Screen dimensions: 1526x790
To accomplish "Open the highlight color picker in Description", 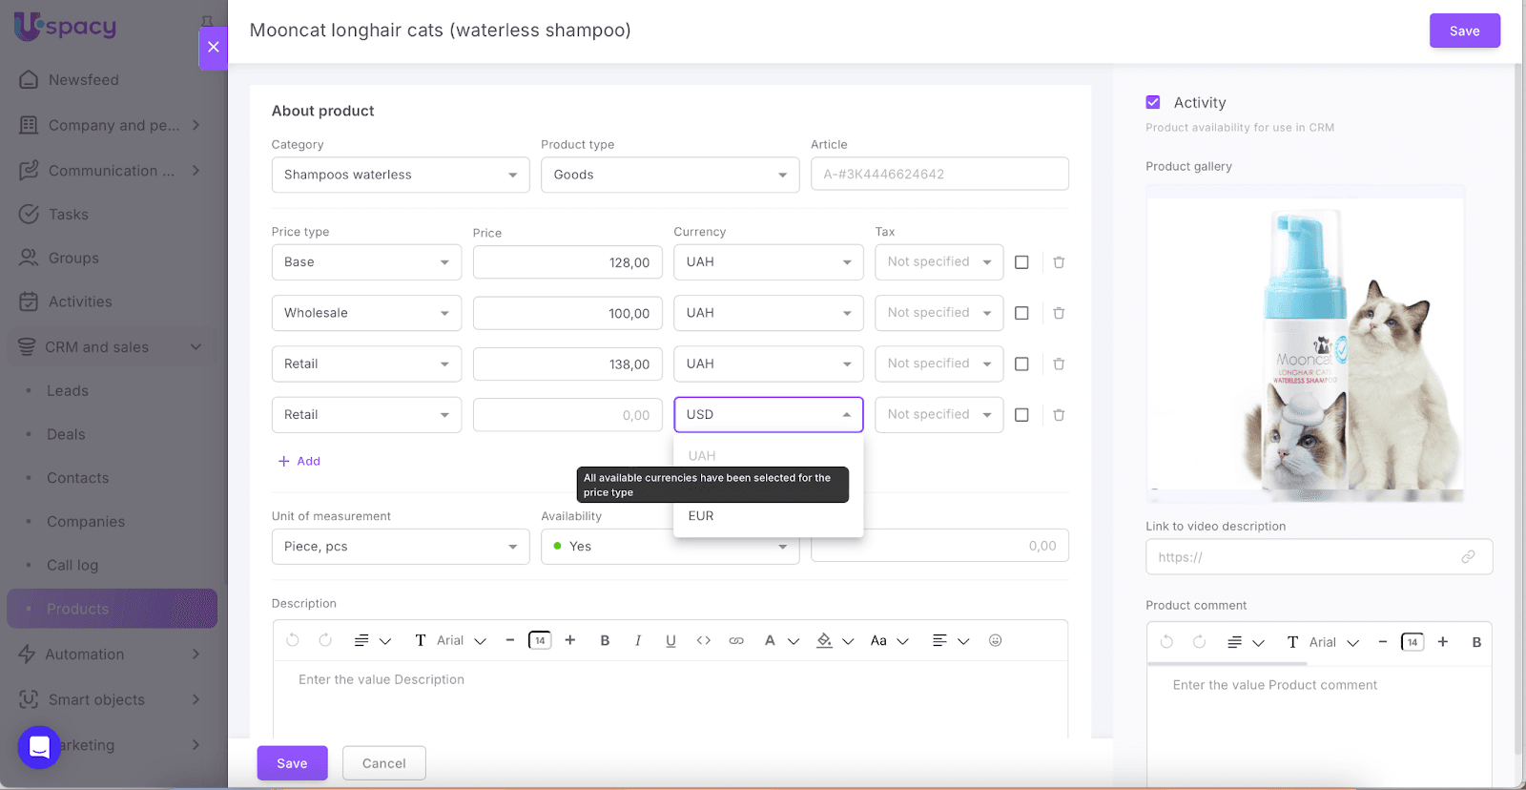I will click(825, 641).
